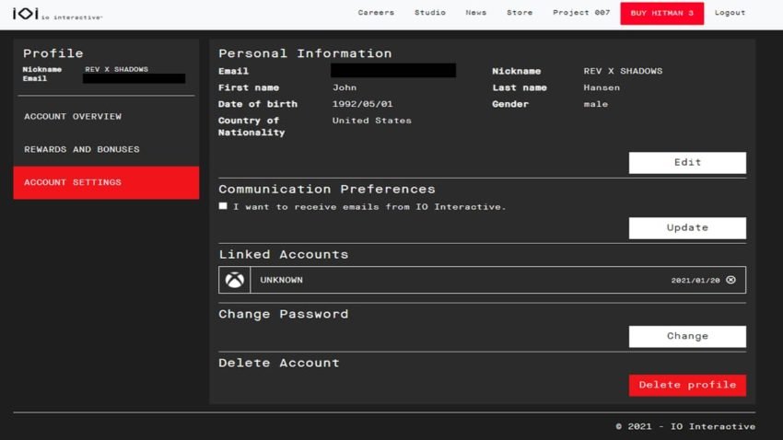Open Rewards and Bonuses section
Viewport: 783px width, 440px height.
(x=106, y=149)
